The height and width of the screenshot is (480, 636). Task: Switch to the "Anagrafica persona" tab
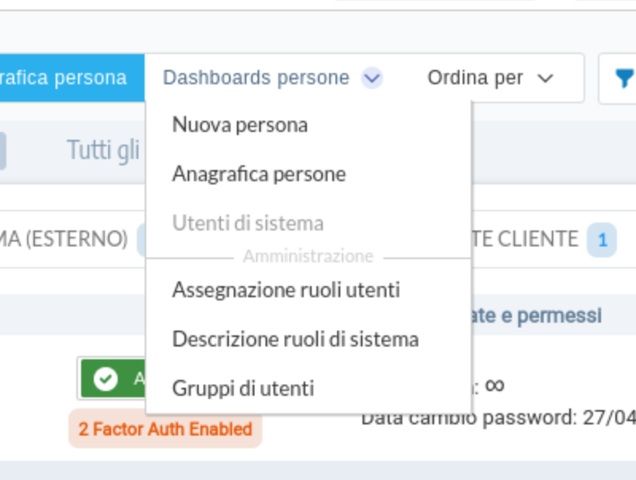click(x=64, y=77)
